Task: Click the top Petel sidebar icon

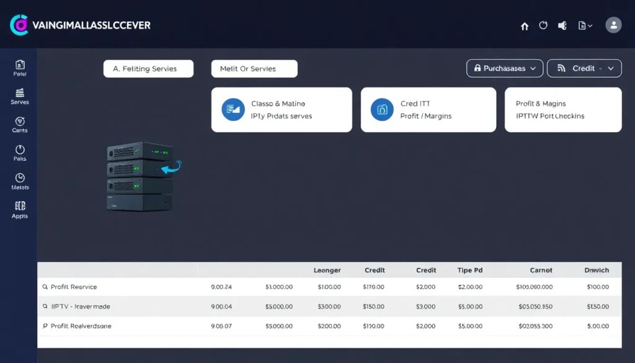Action: click(x=20, y=65)
